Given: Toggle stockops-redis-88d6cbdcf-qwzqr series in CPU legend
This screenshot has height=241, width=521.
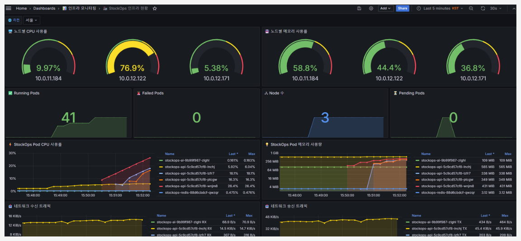Looking at the screenshot, I should pos(191,192).
